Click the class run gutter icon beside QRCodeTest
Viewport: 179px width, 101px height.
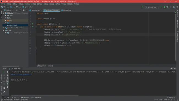32,24
